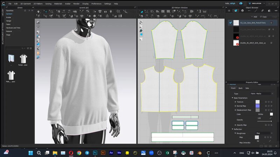Open the Topstitch tab in Object Browser
The height and width of the screenshot is (157, 280).
(x=256, y=11)
